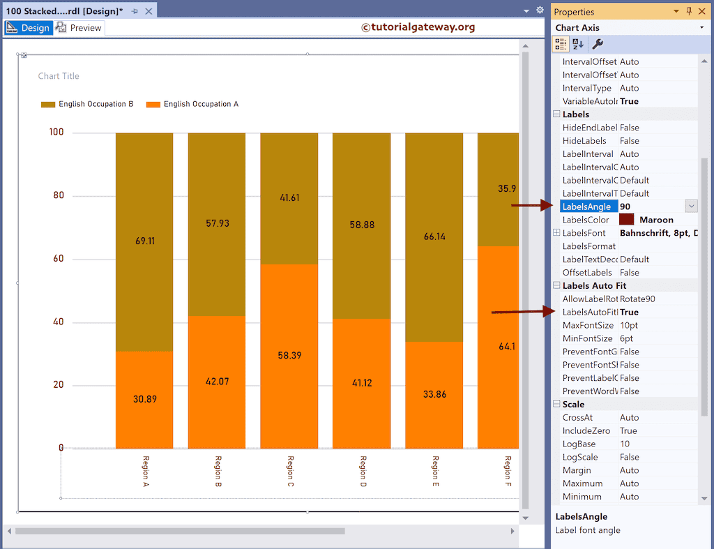This screenshot has width=714, height=549.
Task: Close the 100 Stacked rdl design tab
Action: pos(148,11)
